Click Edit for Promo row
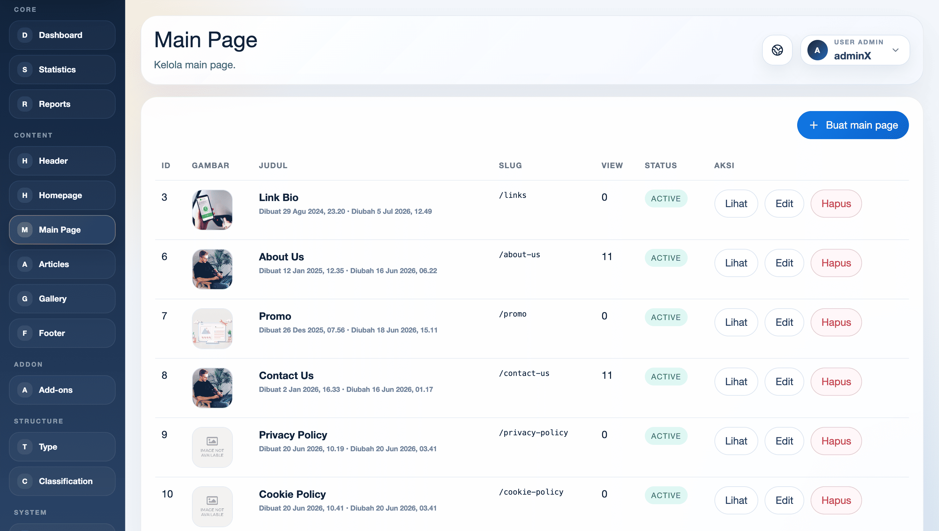939x531 pixels. tap(784, 322)
